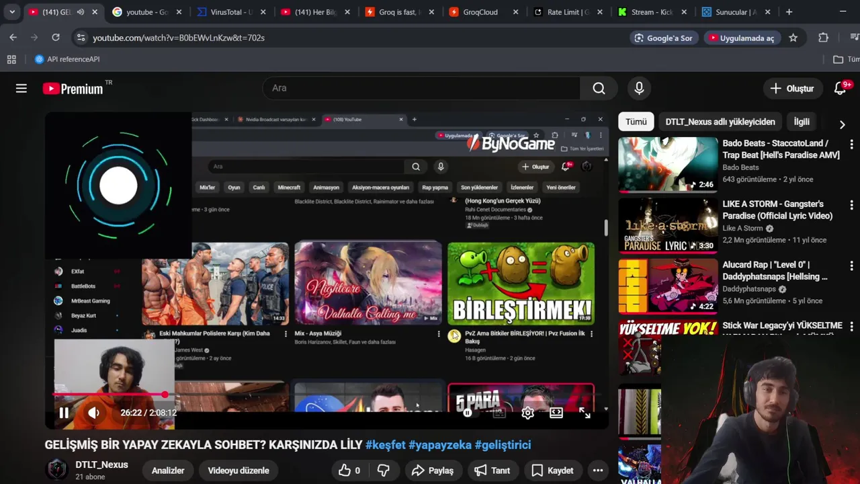Focus the Ara search field
The height and width of the screenshot is (484, 860).
(x=421, y=88)
